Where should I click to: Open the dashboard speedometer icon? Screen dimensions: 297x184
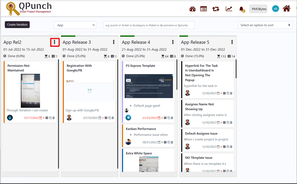click(x=193, y=9)
